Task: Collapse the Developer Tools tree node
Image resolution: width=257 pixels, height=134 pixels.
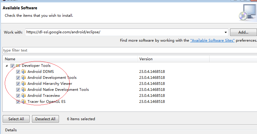Action: coord(7,66)
